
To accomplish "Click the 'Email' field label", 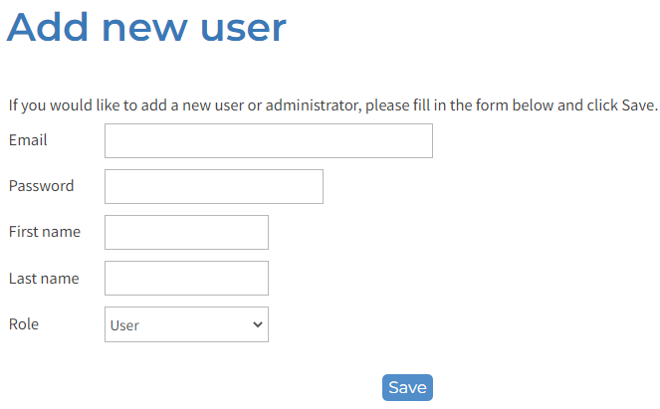I will 28,140.
